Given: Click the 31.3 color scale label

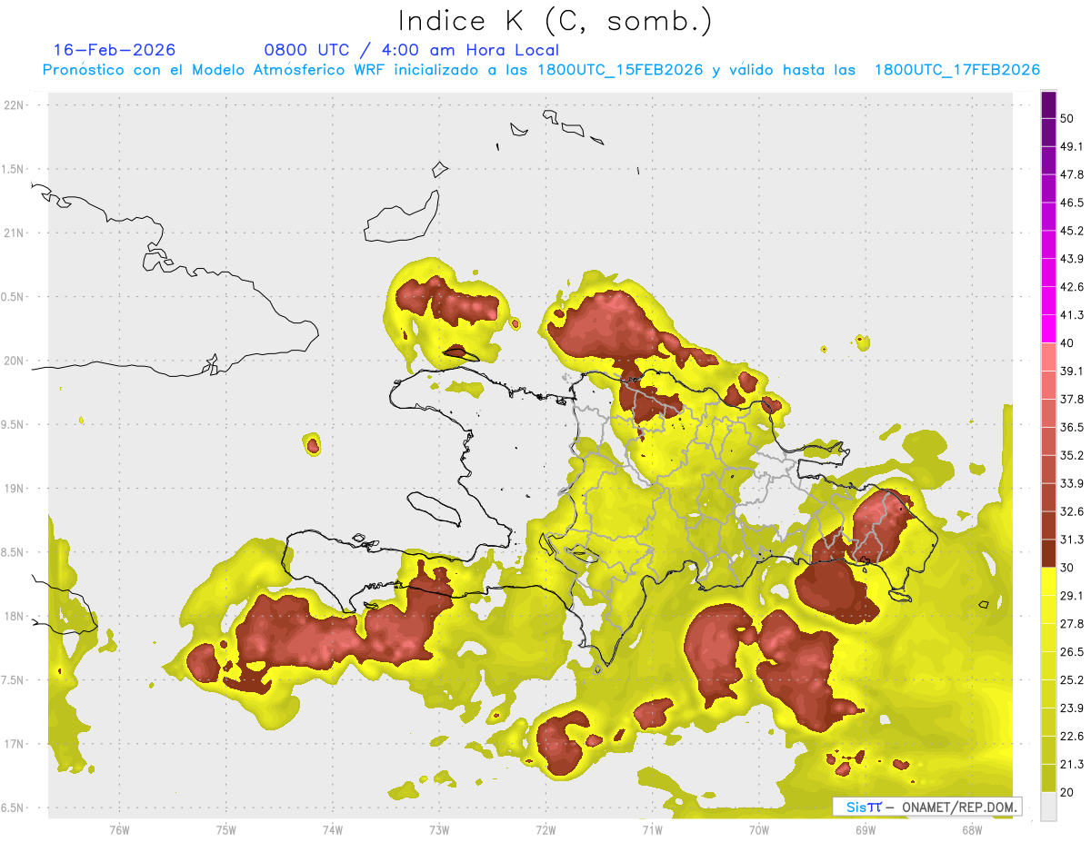Looking at the screenshot, I should click(1072, 540).
